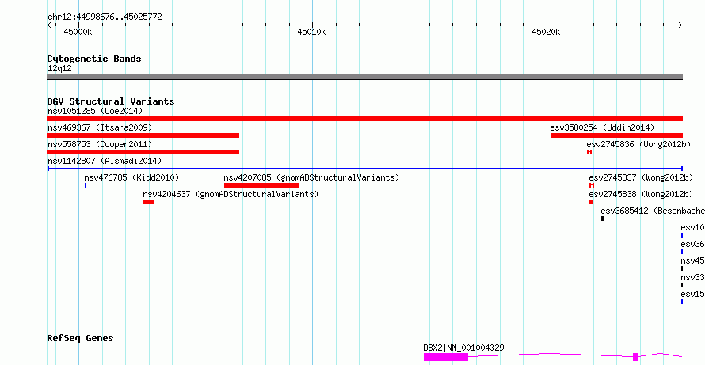705x365 pixels.
Task: Click the Cytogenetic Bands track title
Action: (x=94, y=59)
